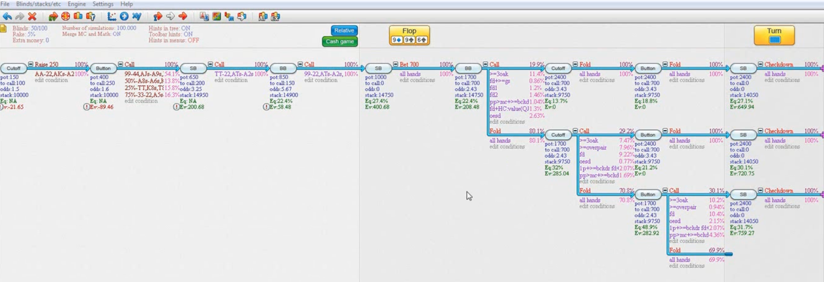Click the Number of simulations: 100.000 value
Viewport: 824px width, 282px height.
[99, 28]
